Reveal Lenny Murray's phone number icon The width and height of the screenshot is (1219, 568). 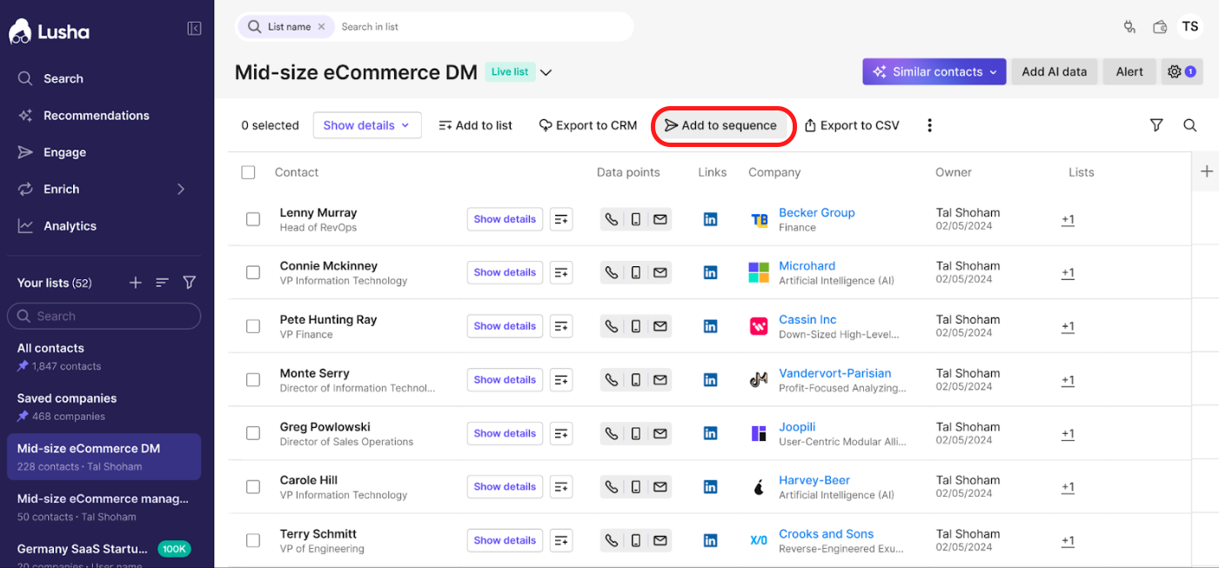(612, 219)
